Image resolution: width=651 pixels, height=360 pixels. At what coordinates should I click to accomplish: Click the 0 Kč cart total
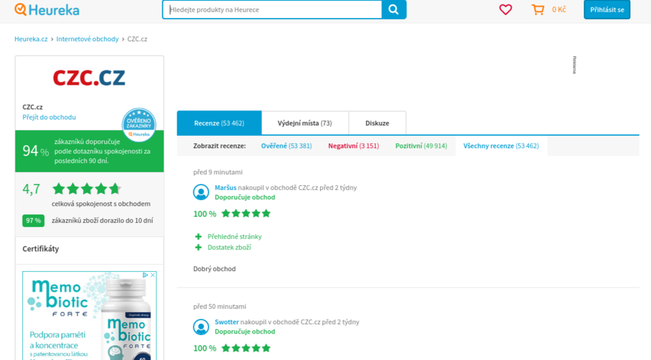[x=559, y=10]
